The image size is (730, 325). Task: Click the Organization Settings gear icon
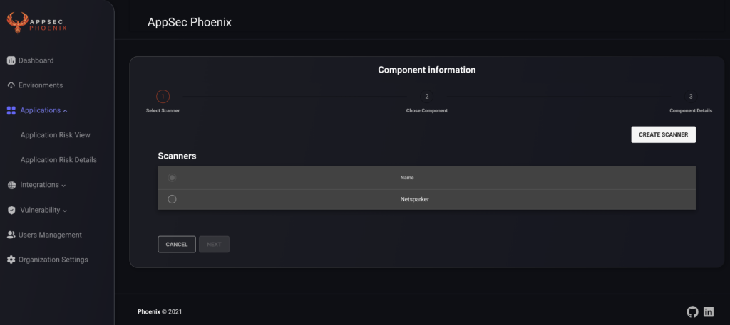[x=11, y=260]
